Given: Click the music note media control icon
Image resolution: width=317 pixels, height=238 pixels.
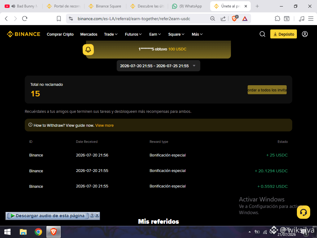Looking at the screenshot, I should point(302,19).
